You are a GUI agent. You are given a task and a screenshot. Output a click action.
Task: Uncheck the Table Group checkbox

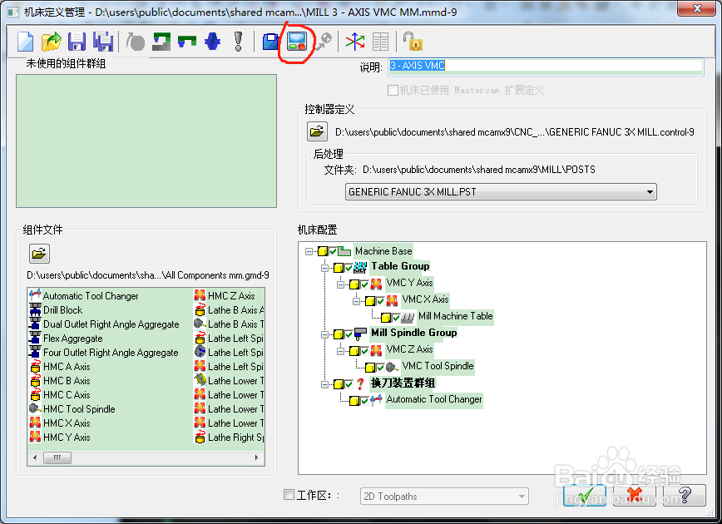[x=349, y=268]
